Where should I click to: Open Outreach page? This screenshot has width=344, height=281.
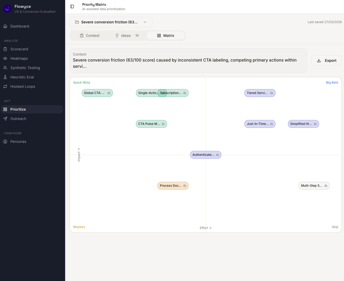coord(32,119)
